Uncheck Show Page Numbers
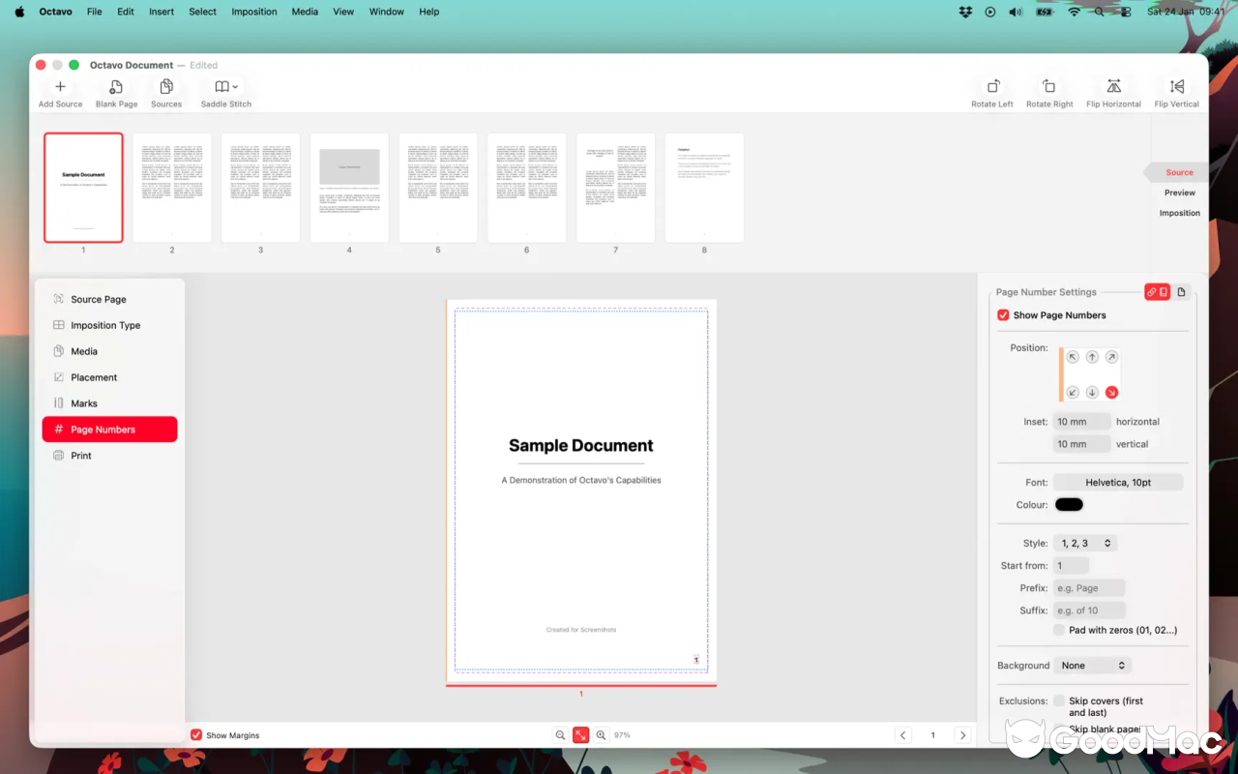This screenshot has height=774, width=1238. 1003,314
